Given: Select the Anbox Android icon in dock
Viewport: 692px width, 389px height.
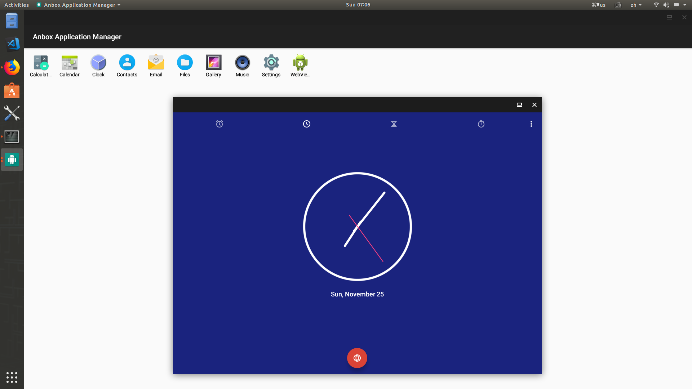Looking at the screenshot, I should point(12,160).
